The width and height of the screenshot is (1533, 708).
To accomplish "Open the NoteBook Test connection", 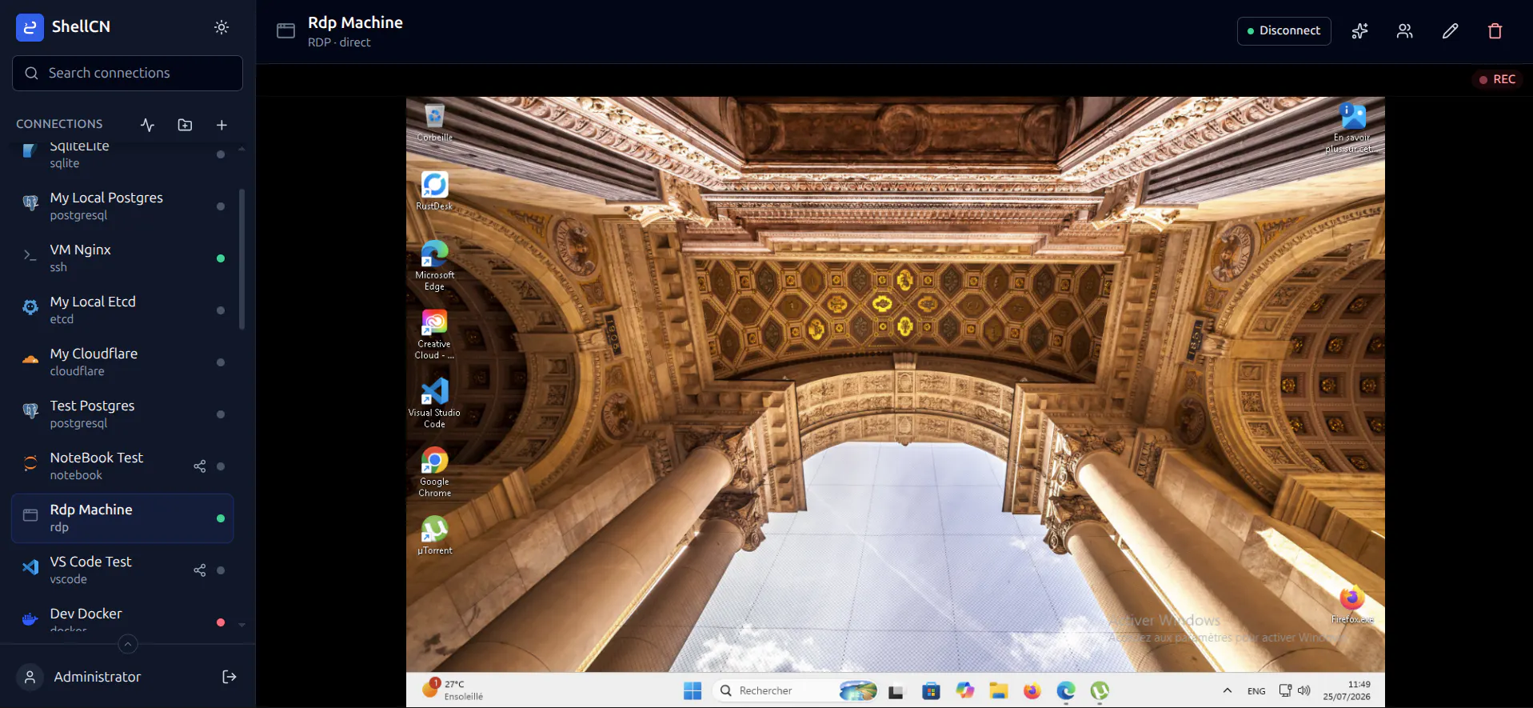I will pos(122,466).
